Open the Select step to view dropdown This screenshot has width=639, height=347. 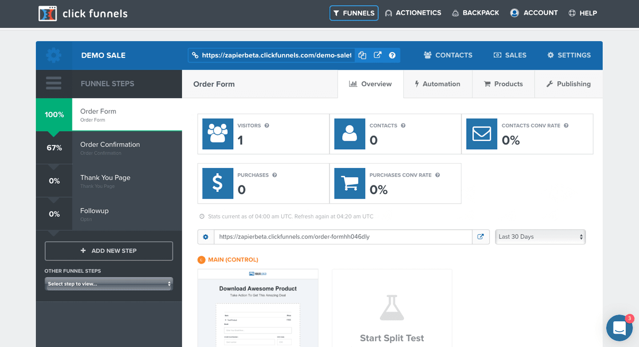[x=109, y=284]
